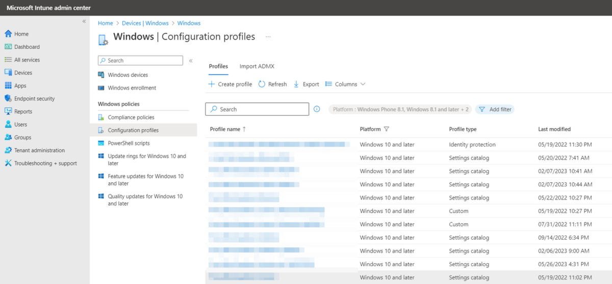The image size is (612, 284).
Task: Click the Troubleshooting + support wrench icon
Action: click(8, 163)
